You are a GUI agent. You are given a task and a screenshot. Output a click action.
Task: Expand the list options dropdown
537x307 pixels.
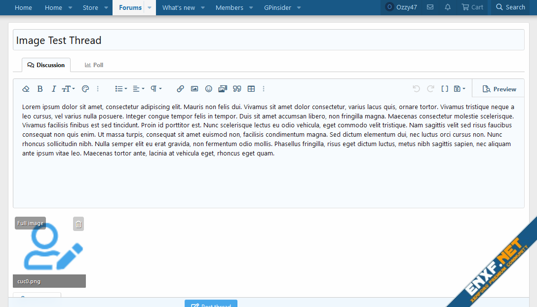tap(121, 89)
